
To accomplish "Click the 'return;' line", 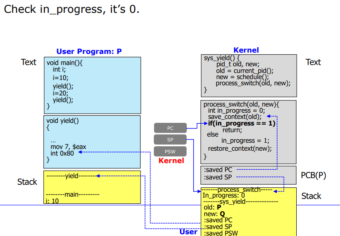I will (x=232, y=130).
